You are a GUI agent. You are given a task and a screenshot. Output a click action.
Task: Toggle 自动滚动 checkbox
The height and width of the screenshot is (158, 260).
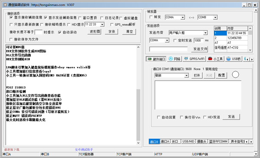[59, 32]
